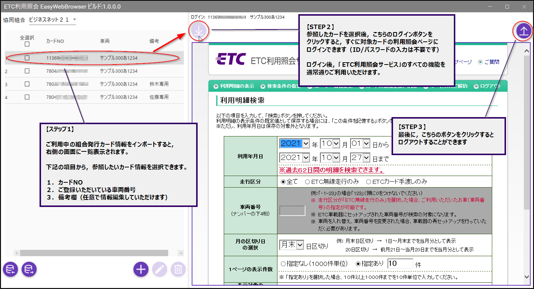Click the 車両番号 last-four-digits input field
This screenshot has width=534, height=289.
click(x=292, y=211)
